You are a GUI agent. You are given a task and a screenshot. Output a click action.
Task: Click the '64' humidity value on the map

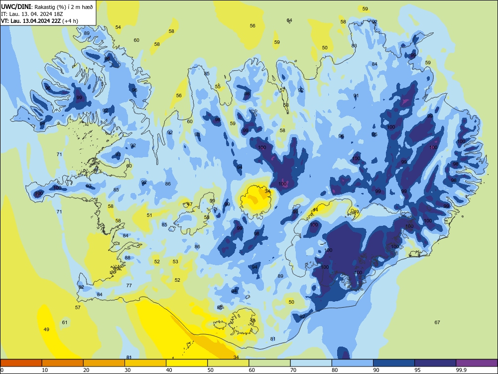point(289,20)
